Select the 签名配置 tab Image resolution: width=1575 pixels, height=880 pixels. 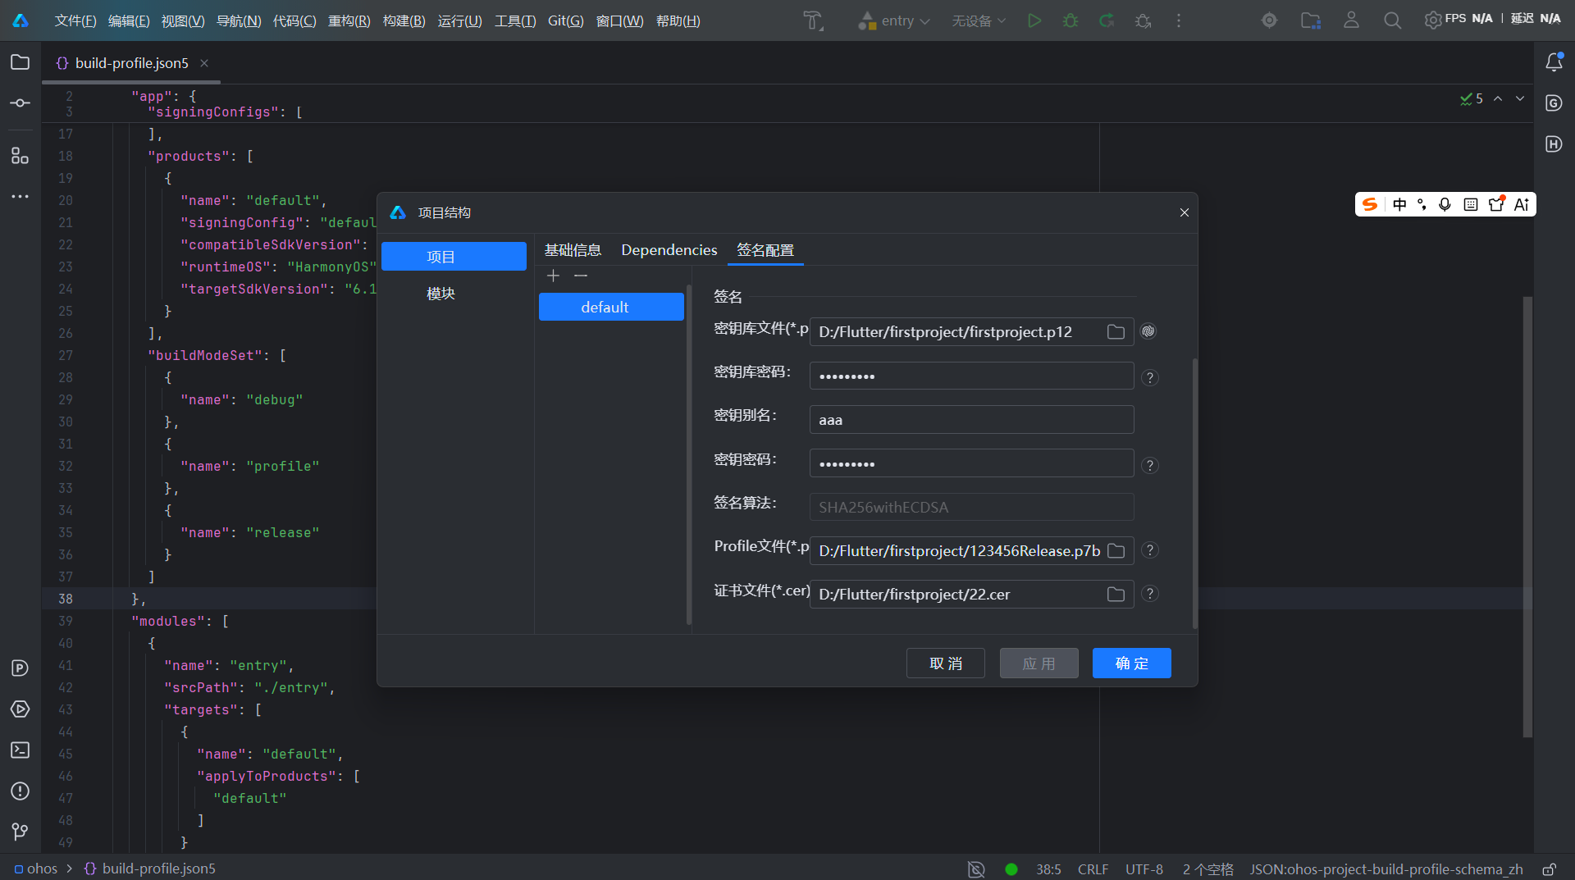[x=765, y=250]
